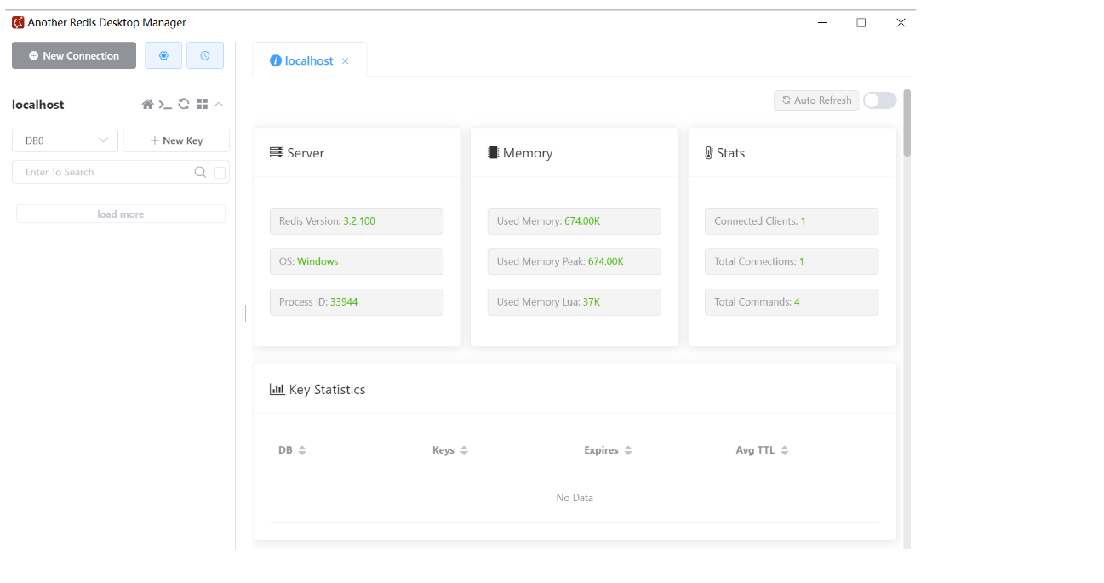Click the vertical scrollbar thumb
This screenshot has width=1104, height=583.
(907, 123)
